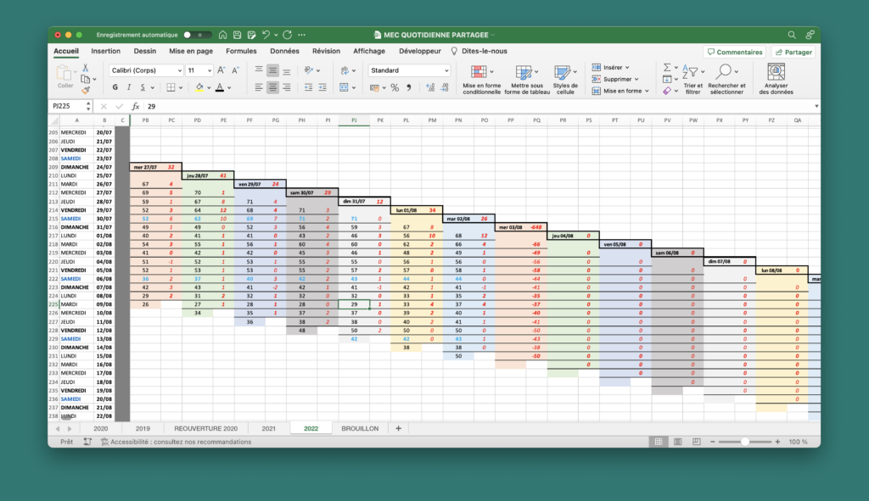Open the borders dropdown arrow

coord(181,87)
